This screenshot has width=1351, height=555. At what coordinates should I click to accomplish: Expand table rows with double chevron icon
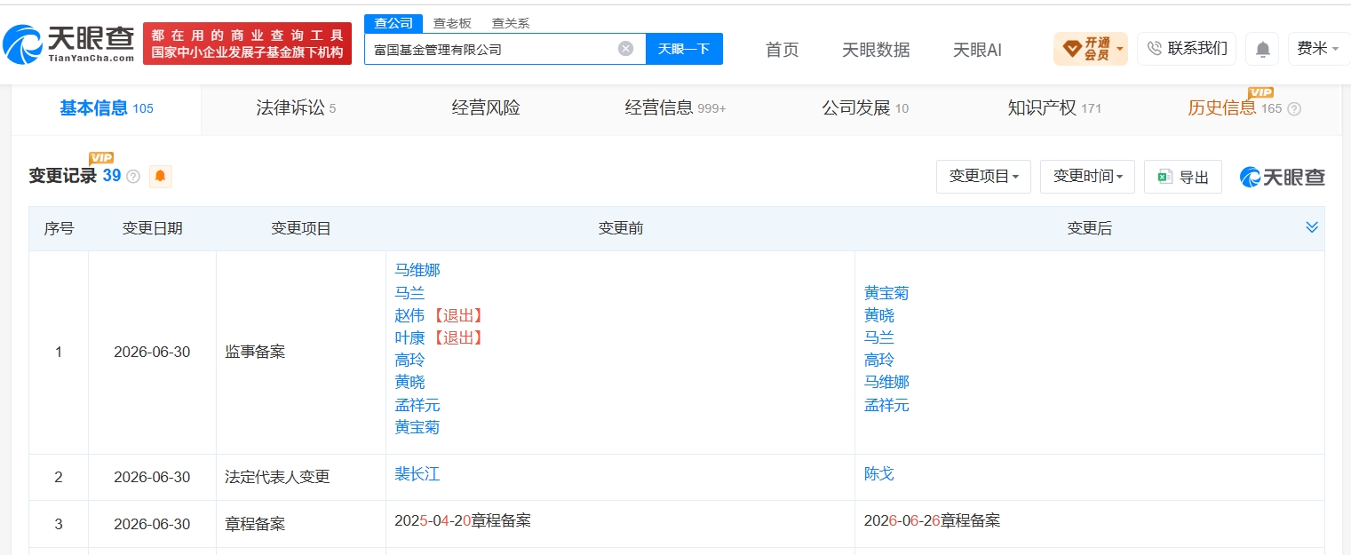tap(1311, 227)
